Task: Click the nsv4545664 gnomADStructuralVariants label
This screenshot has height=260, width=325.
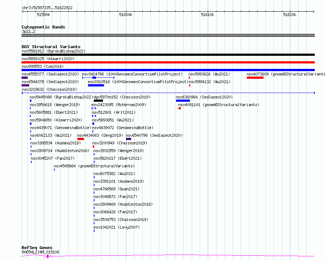Action: pos(94,166)
